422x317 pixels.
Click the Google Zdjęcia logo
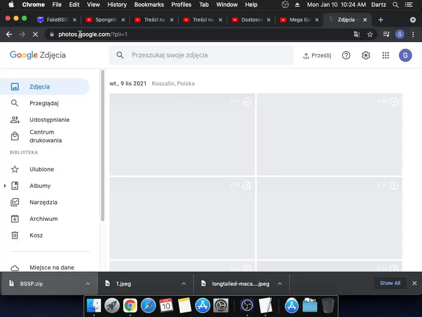(x=38, y=55)
